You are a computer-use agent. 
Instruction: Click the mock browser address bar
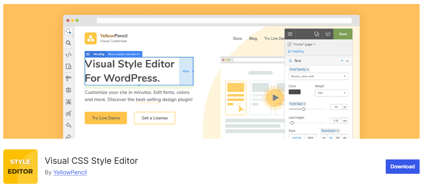224,21
